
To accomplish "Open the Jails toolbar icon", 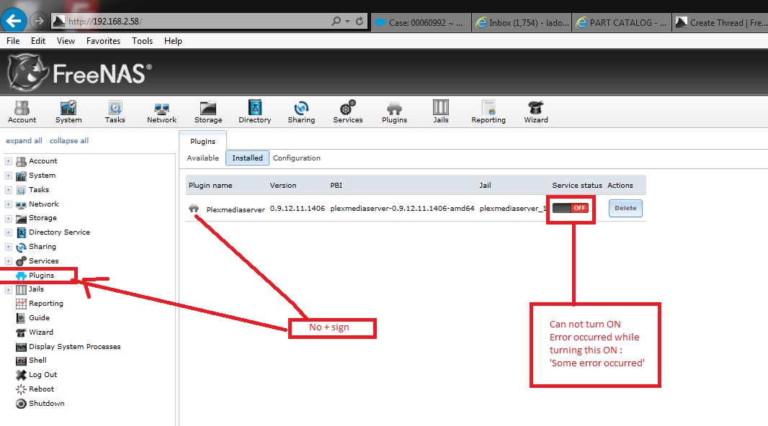I will [x=441, y=112].
